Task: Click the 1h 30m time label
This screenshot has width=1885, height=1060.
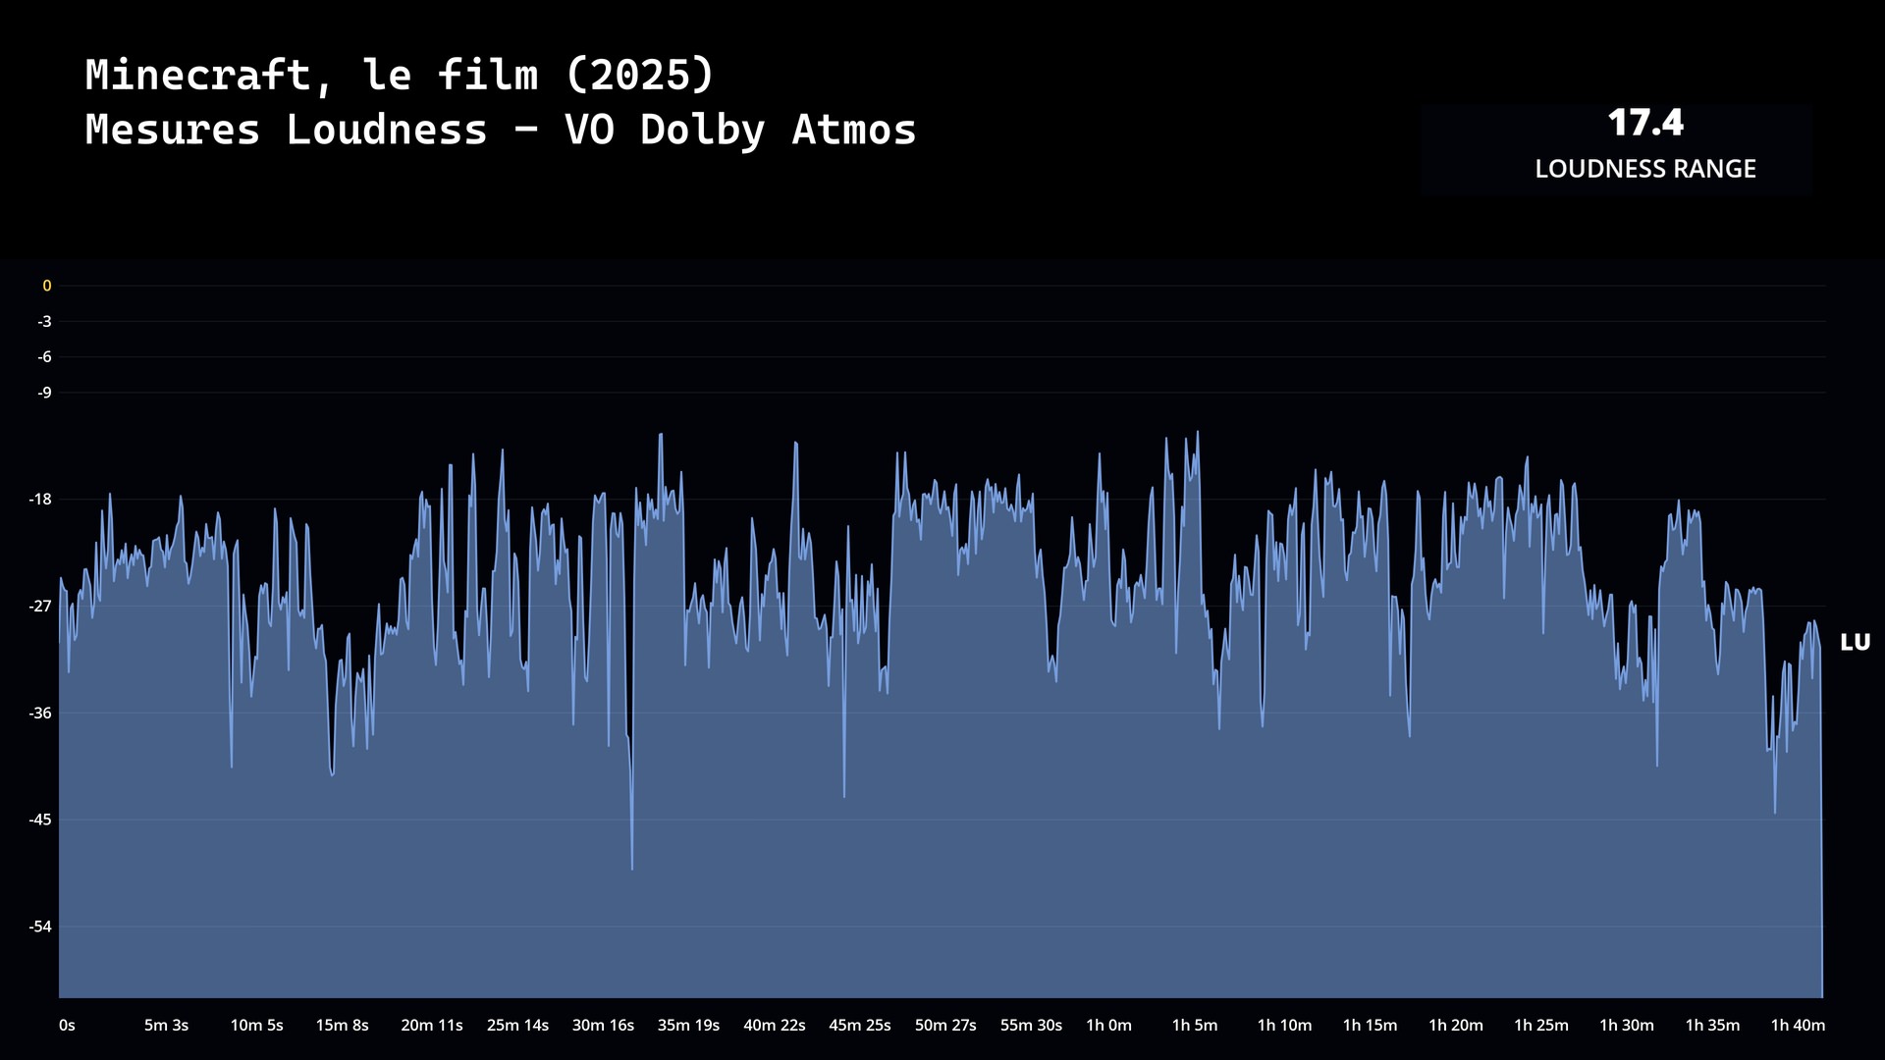Action: (x=1626, y=1026)
